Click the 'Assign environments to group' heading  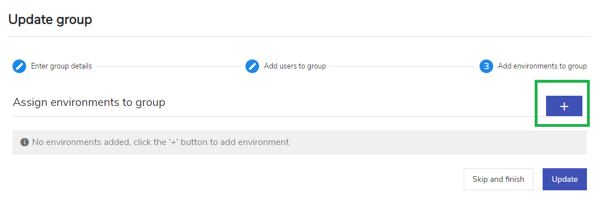pyautogui.click(x=89, y=102)
